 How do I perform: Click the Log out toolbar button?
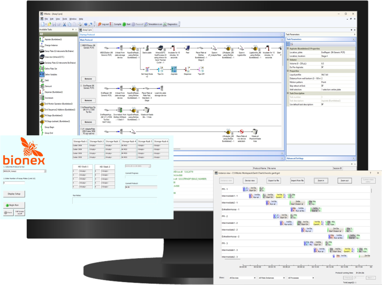[x=103, y=24]
